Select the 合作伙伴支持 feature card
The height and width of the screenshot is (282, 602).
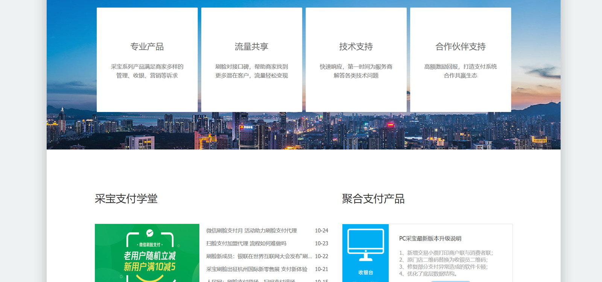pos(461,60)
